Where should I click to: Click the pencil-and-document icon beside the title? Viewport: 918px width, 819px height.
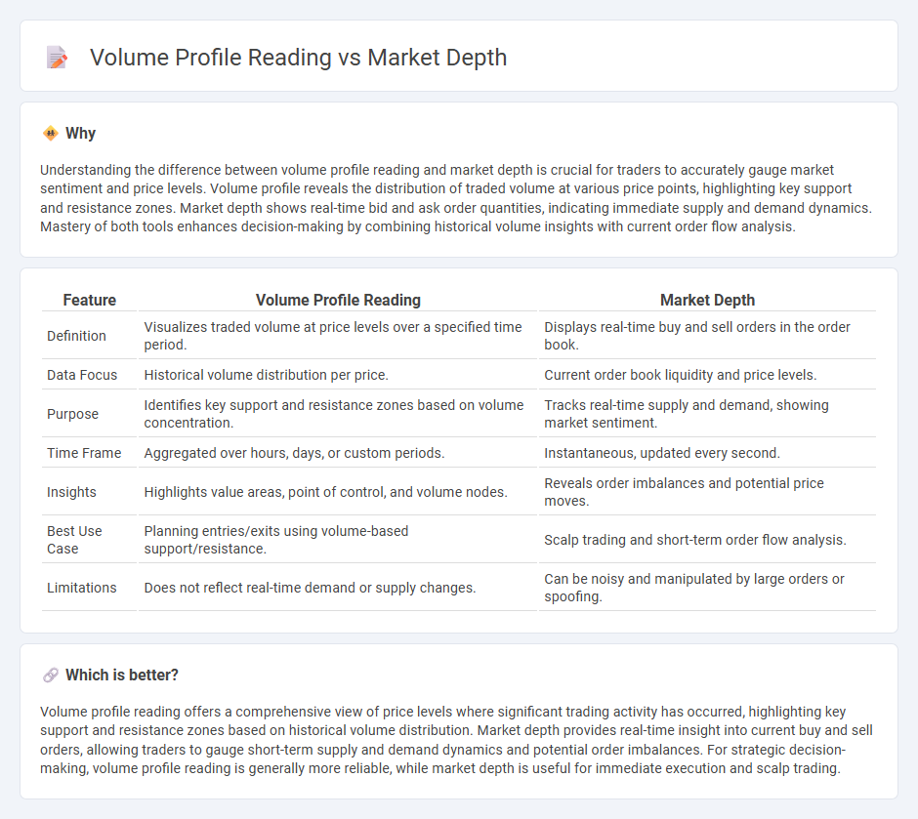57,58
